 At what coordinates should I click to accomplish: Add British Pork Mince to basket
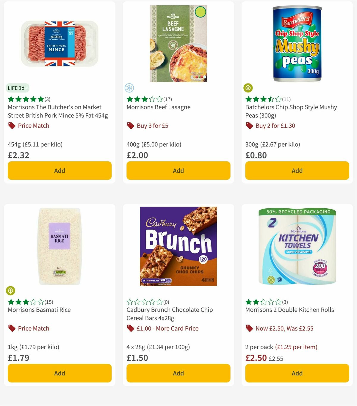(59, 171)
